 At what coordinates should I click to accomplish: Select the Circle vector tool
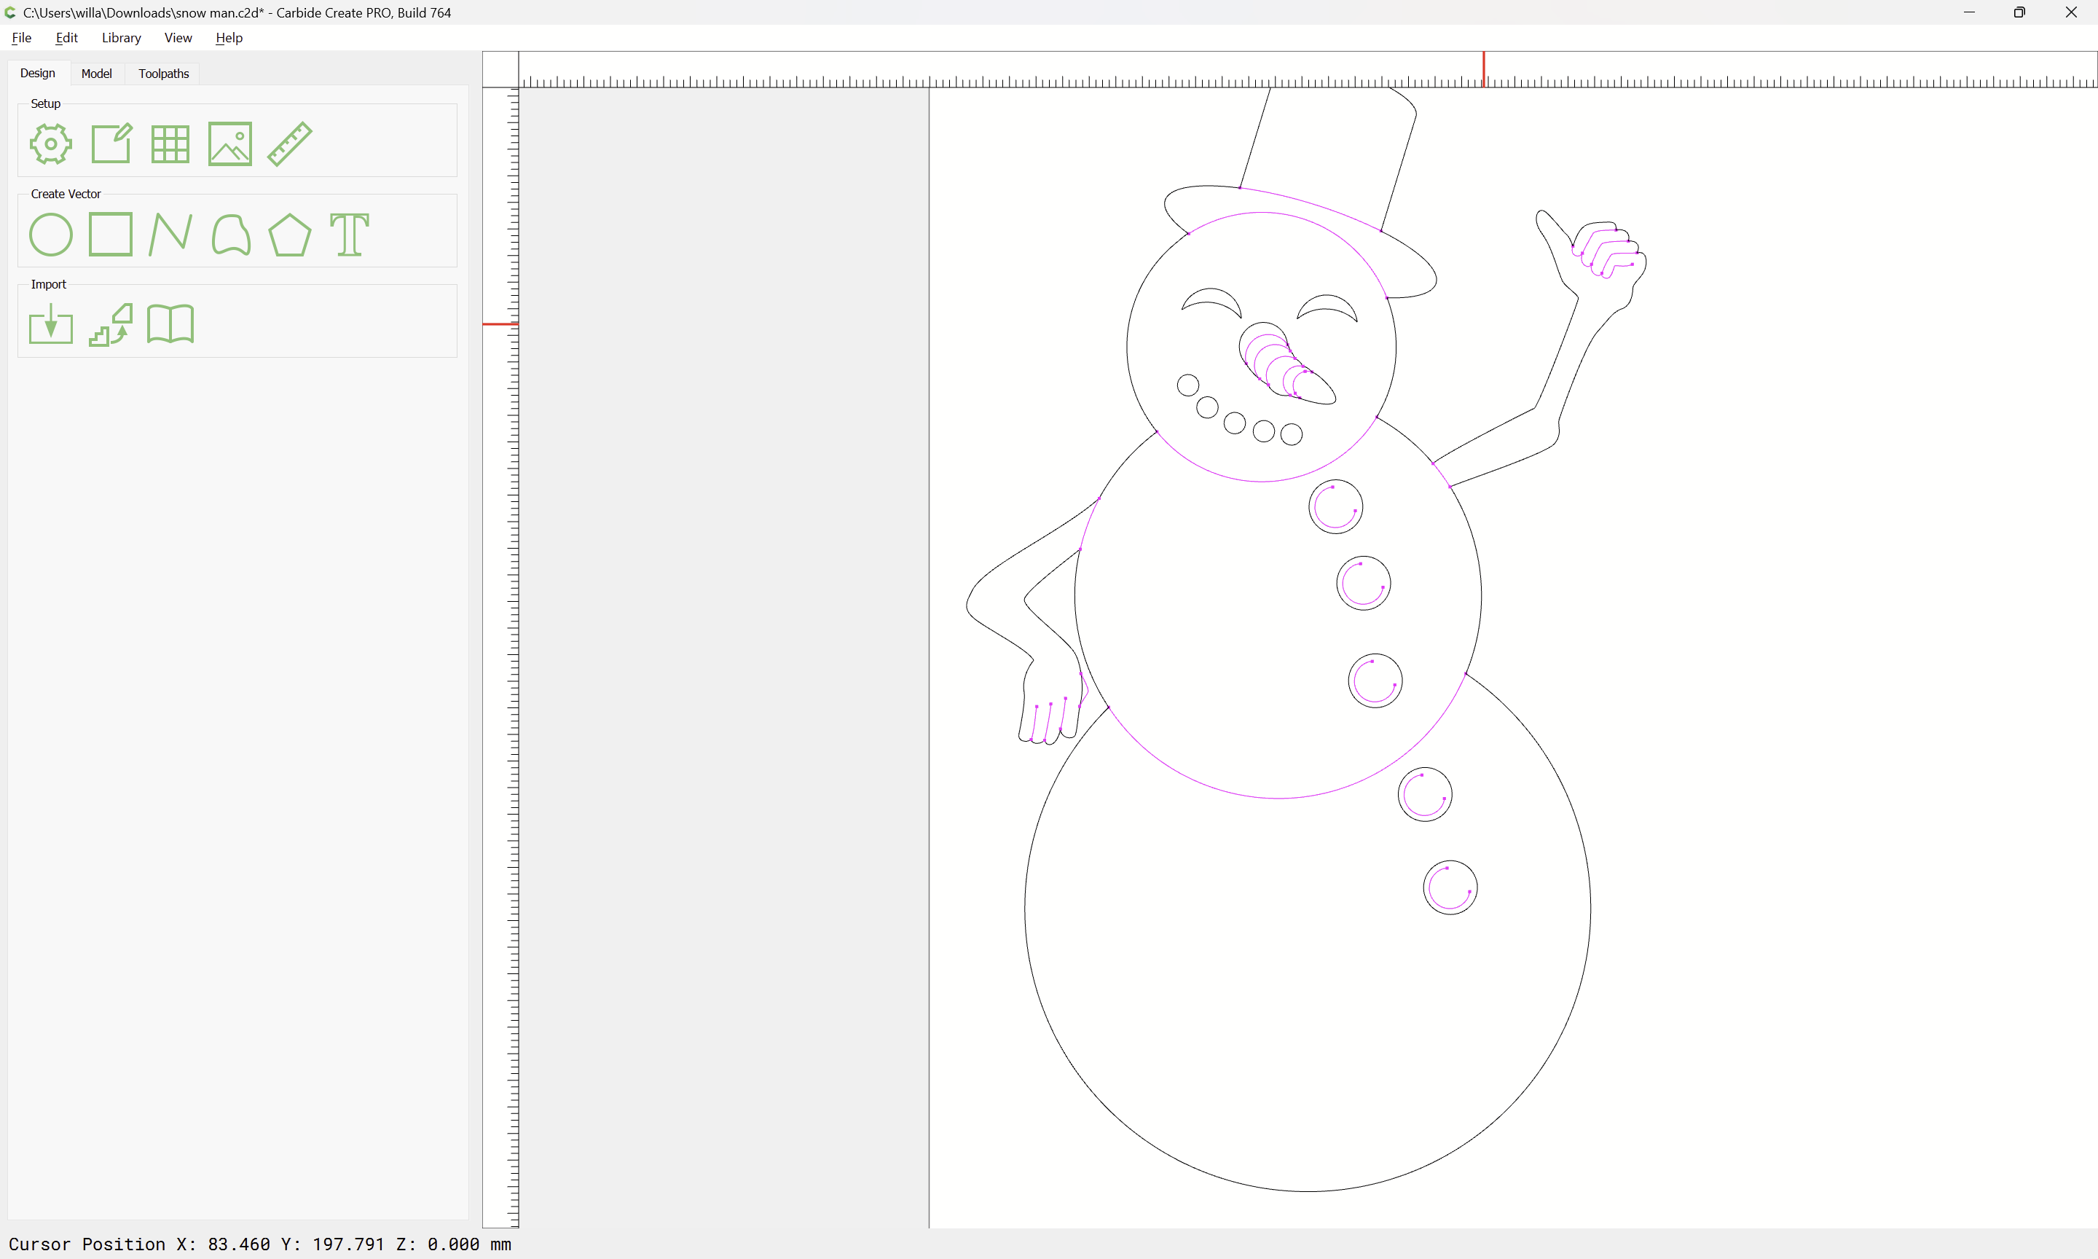(x=51, y=235)
